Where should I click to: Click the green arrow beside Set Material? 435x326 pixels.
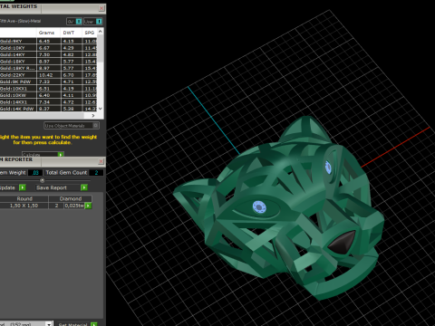pyautogui.click(x=94, y=324)
